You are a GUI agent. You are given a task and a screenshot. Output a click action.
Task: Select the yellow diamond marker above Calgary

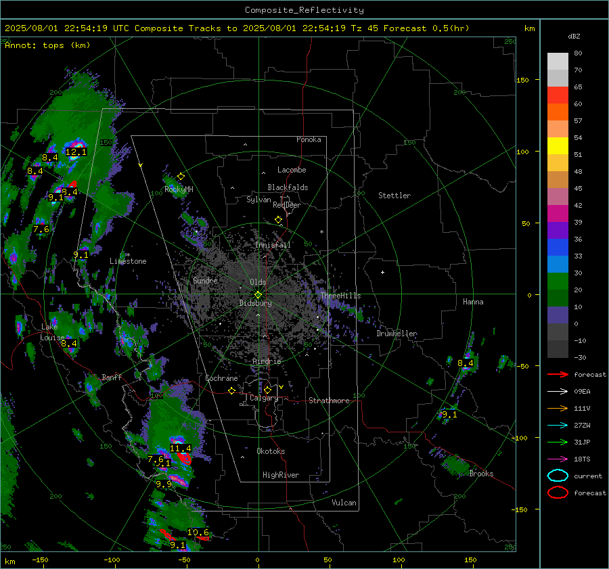click(267, 390)
